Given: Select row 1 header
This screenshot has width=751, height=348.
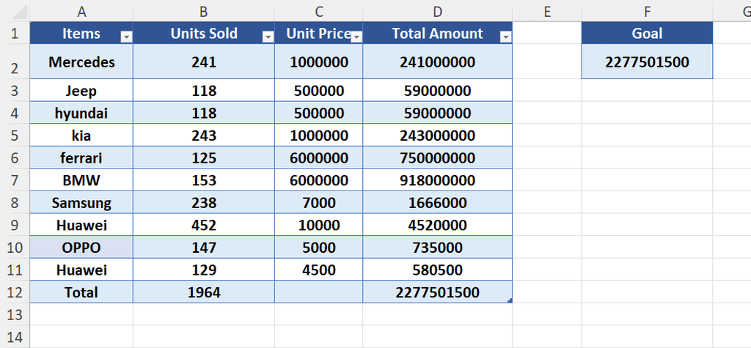Looking at the screenshot, I should point(15,33).
